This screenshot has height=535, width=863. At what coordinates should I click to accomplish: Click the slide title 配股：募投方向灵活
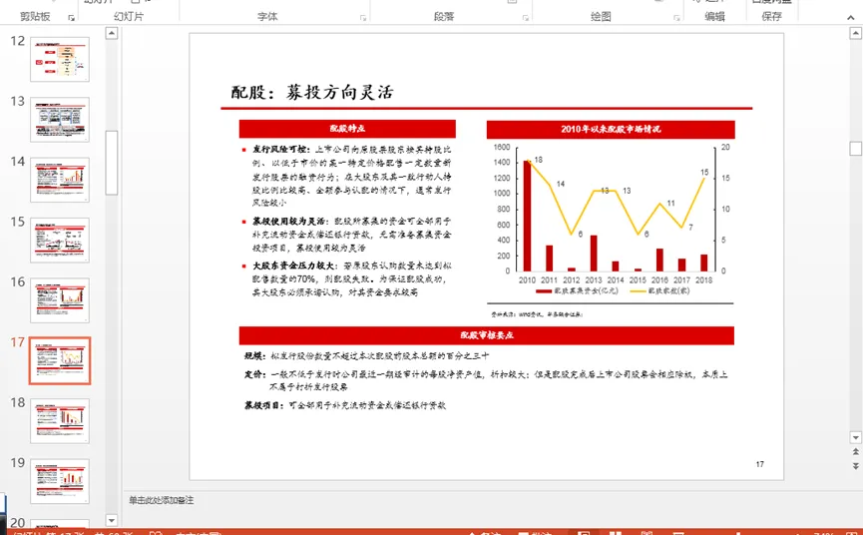tap(312, 92)
